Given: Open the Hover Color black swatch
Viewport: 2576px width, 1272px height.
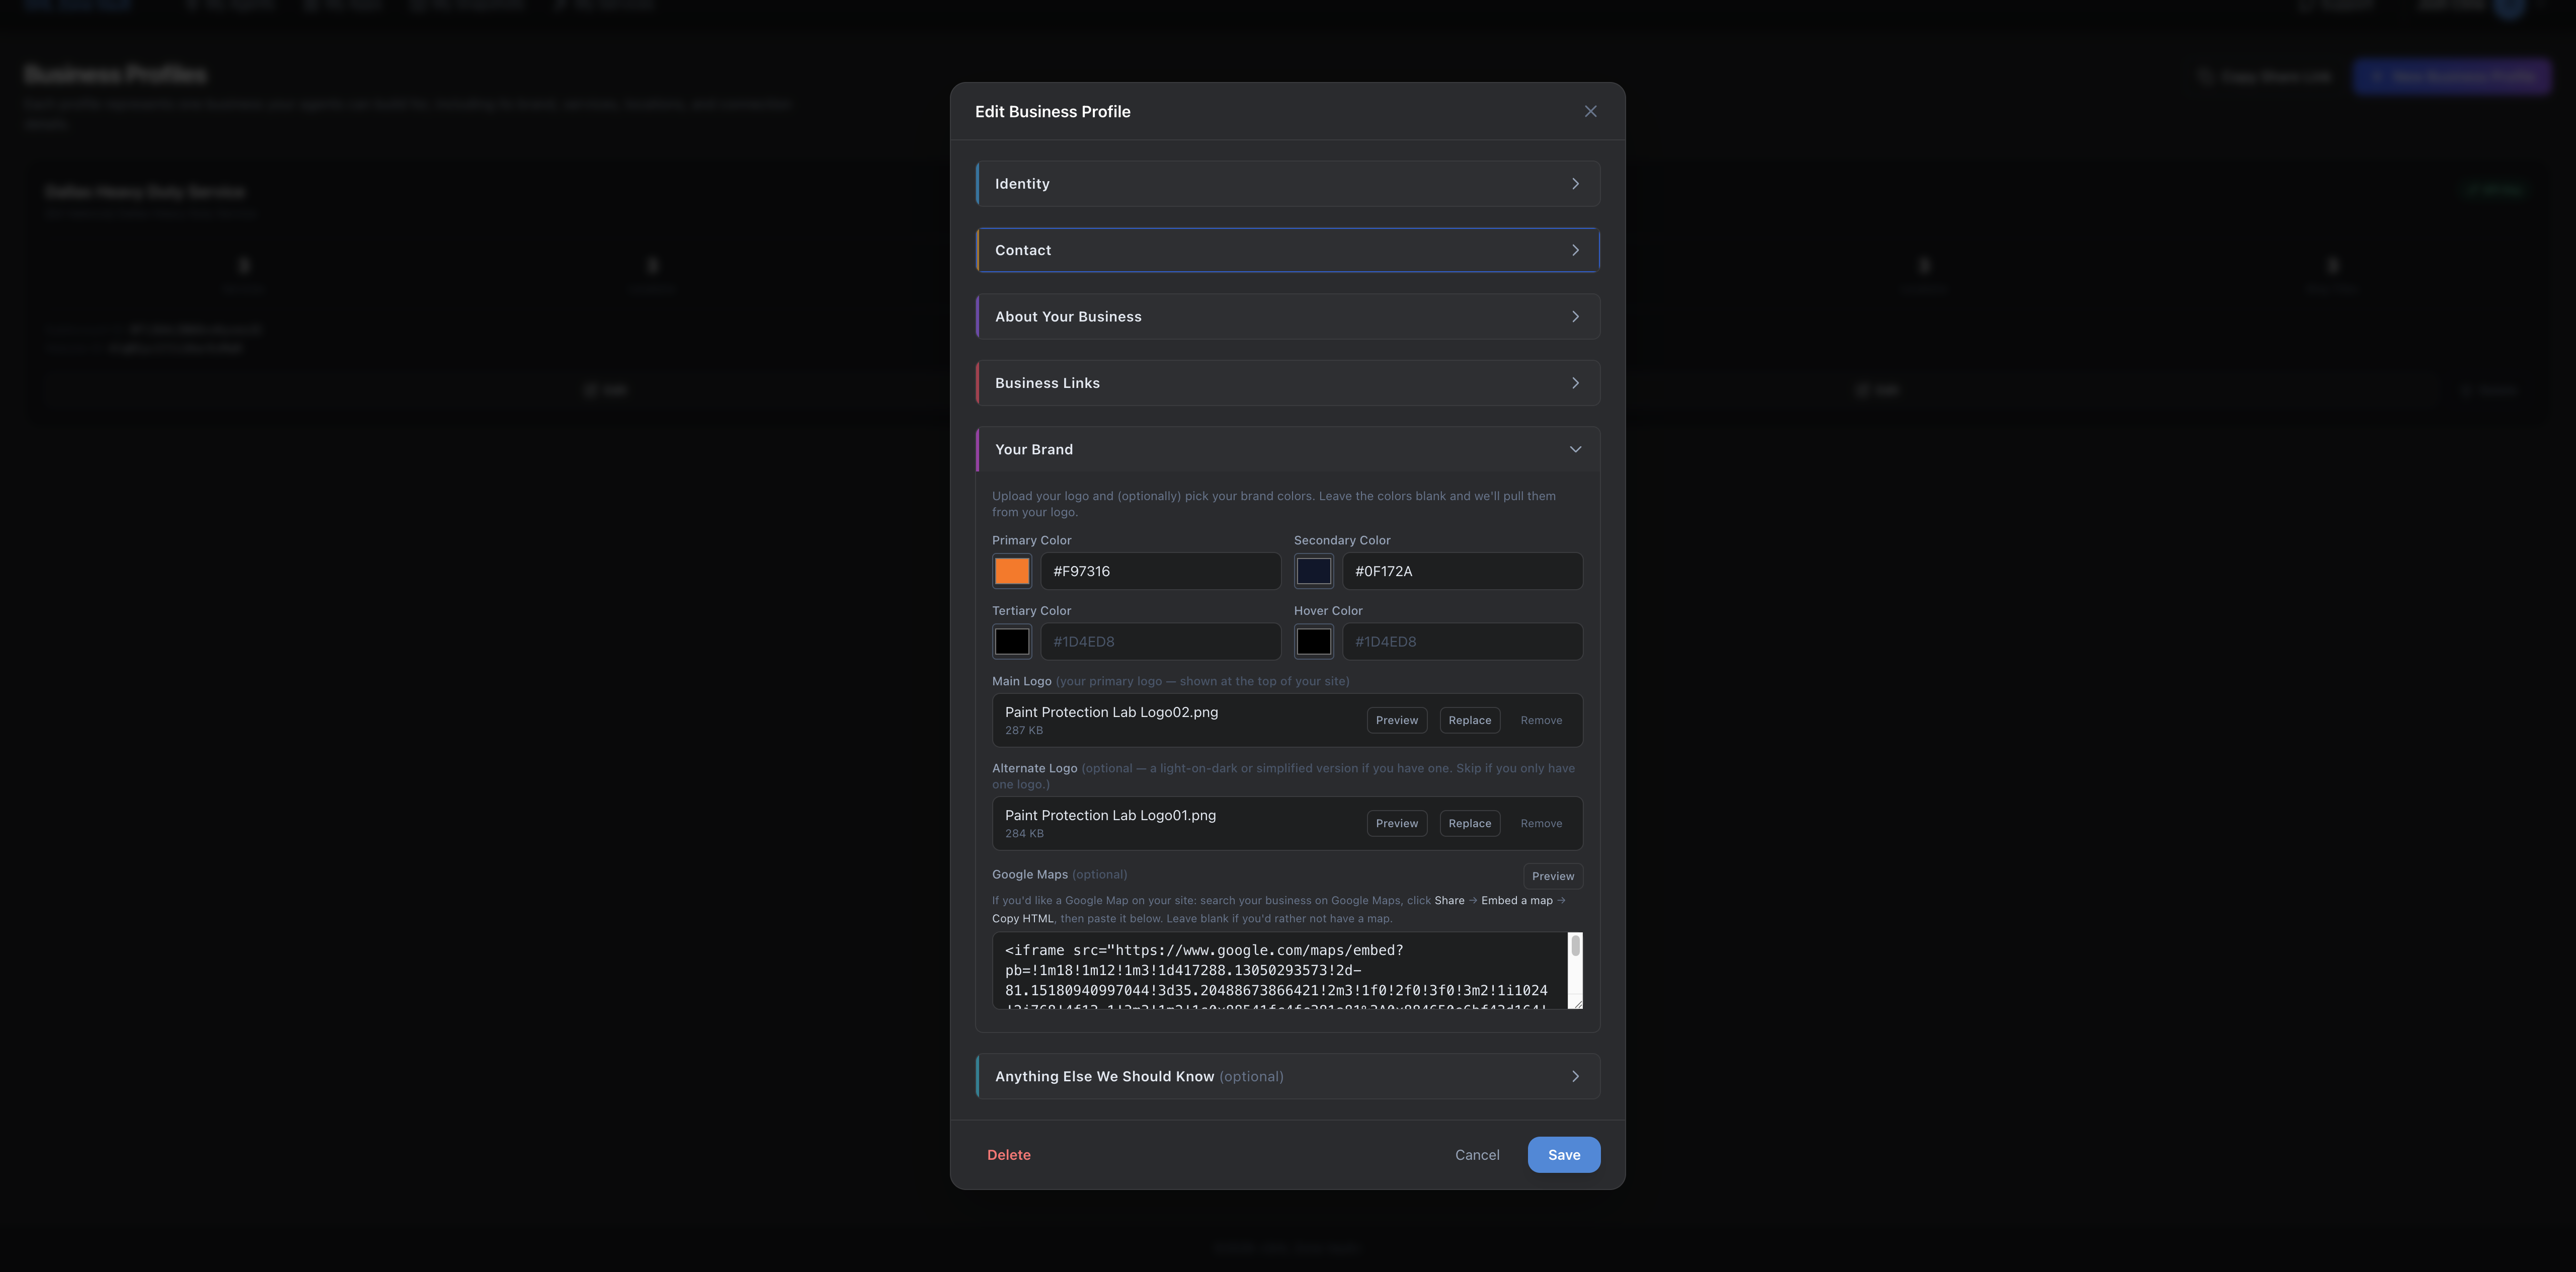Looking at the screenshot, I should click(1313, 642).
